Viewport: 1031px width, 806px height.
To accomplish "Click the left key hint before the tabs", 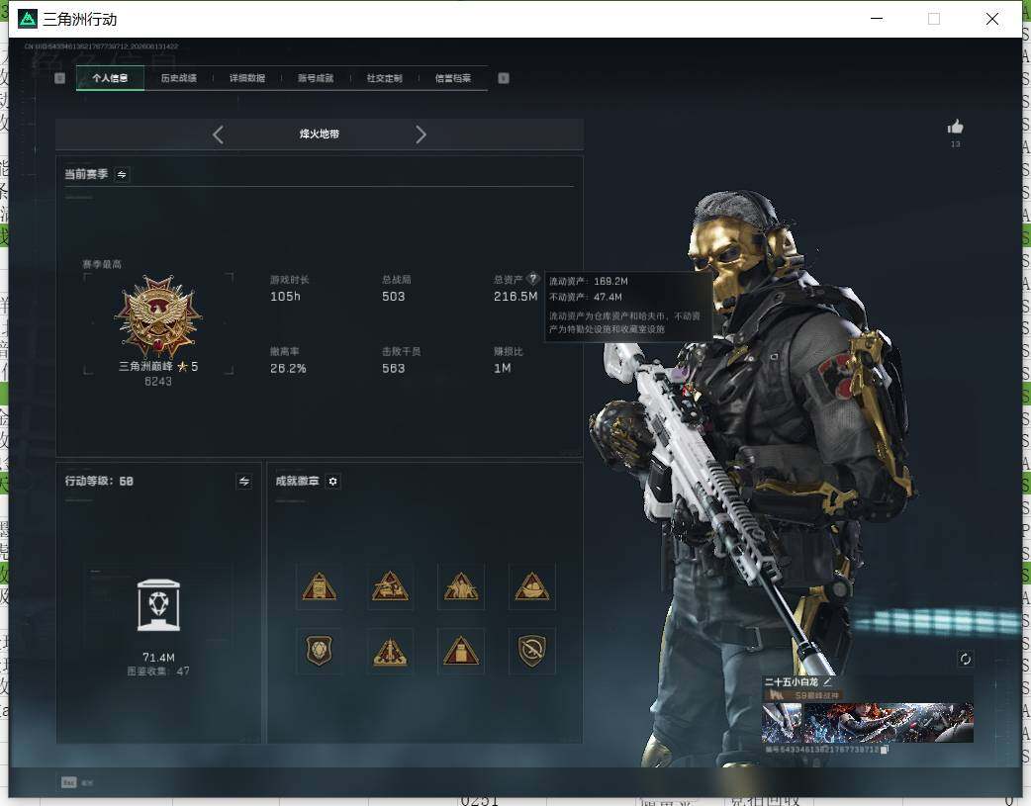I will click(x=59, y=78).
